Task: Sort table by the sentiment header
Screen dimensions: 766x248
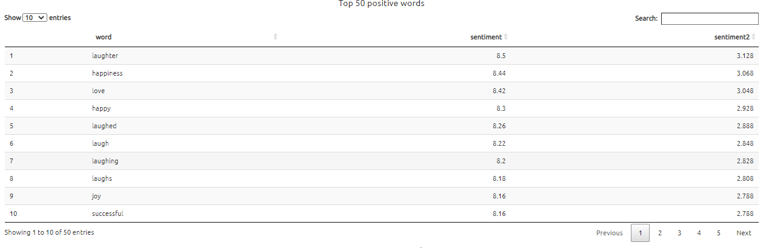Action: click(x=485, y=37)
